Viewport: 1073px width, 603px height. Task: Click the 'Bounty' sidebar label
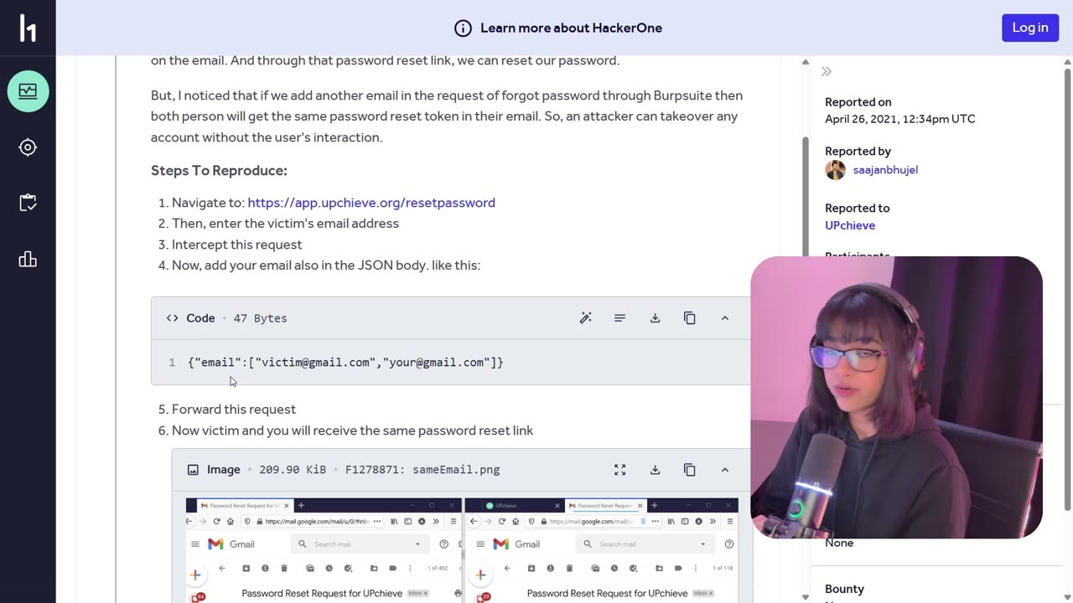(x=844, y=590)
